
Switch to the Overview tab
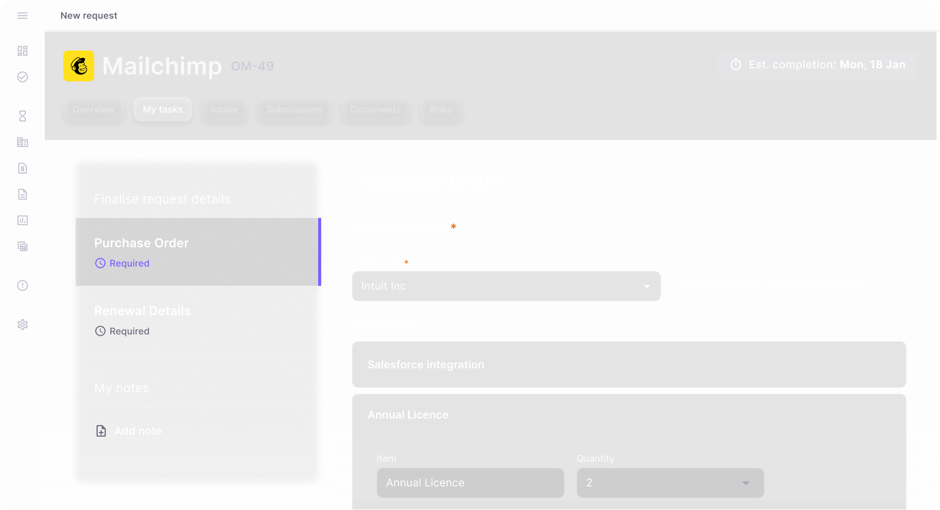coord(93,110)
